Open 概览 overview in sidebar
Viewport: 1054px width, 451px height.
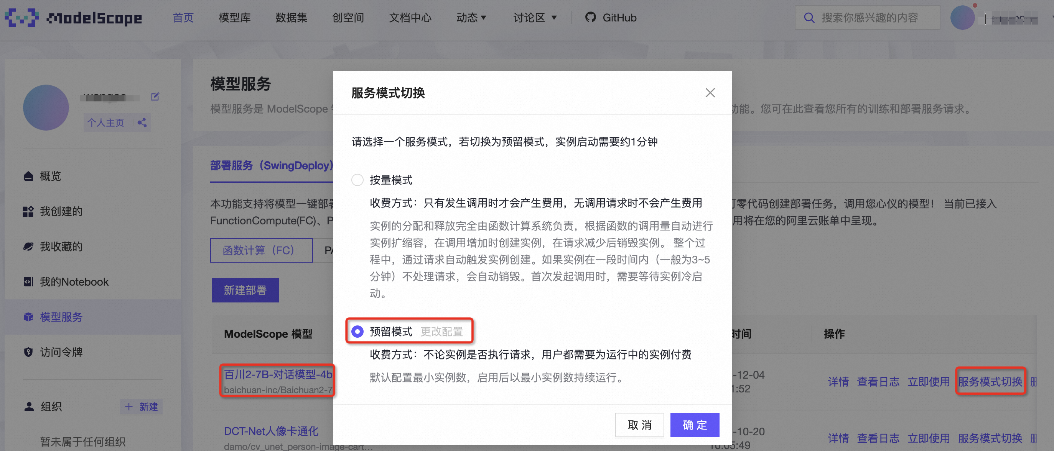pyautogui.click(x=50, y=176)
